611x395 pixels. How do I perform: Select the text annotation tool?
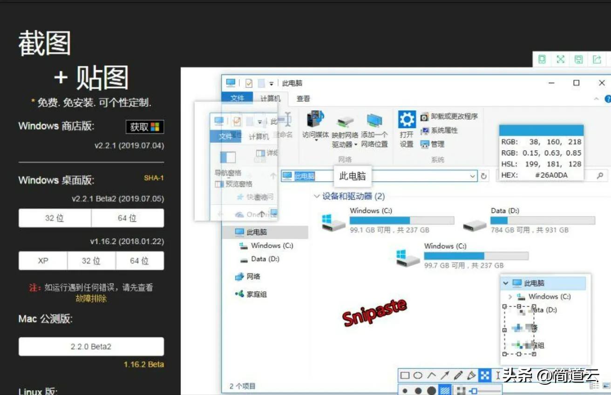click(497, 375)
